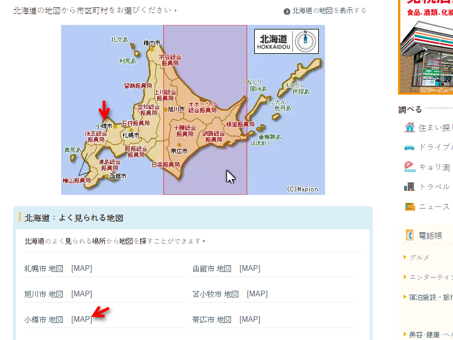
Task: Select 十勝総合振興局 on the map
Action: point(185,131)
